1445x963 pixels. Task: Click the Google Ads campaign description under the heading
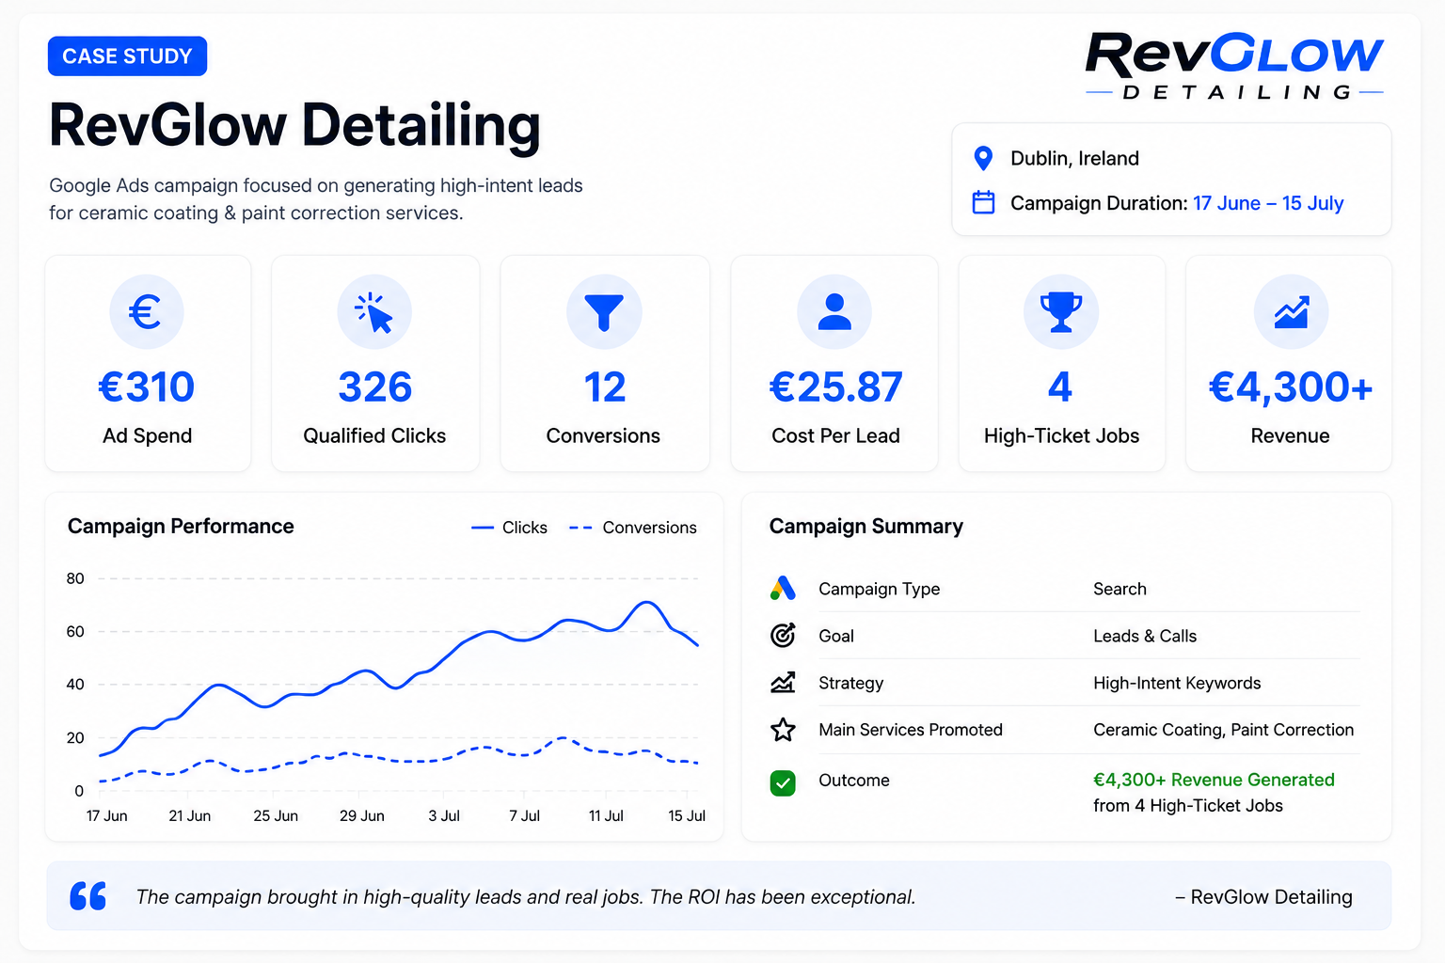click(316, 199)
